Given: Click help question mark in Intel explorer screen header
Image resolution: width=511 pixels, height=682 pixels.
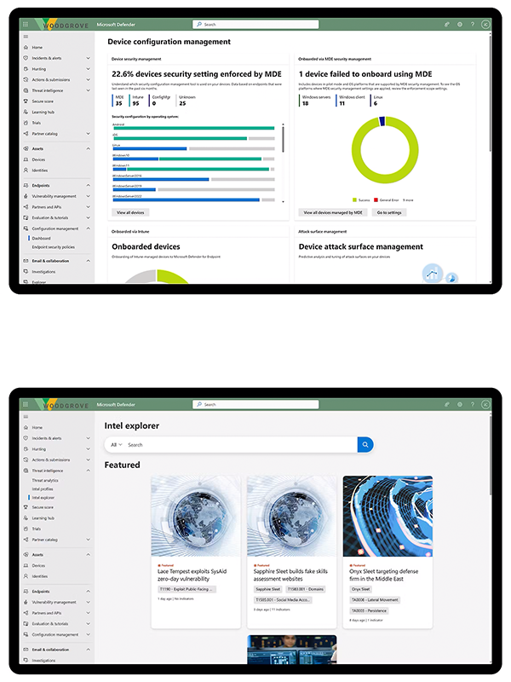Looking at the screenshot, I should (473, 404).
